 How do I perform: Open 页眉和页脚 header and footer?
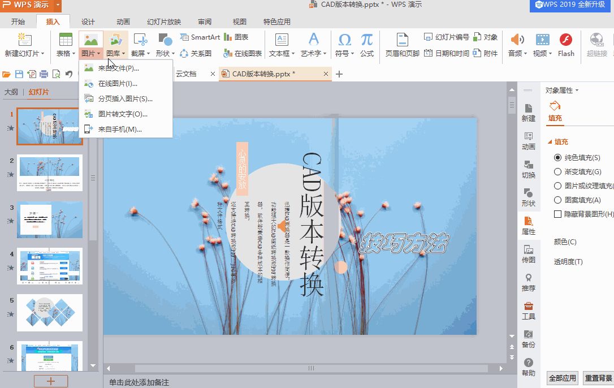(x=402, y=45)
